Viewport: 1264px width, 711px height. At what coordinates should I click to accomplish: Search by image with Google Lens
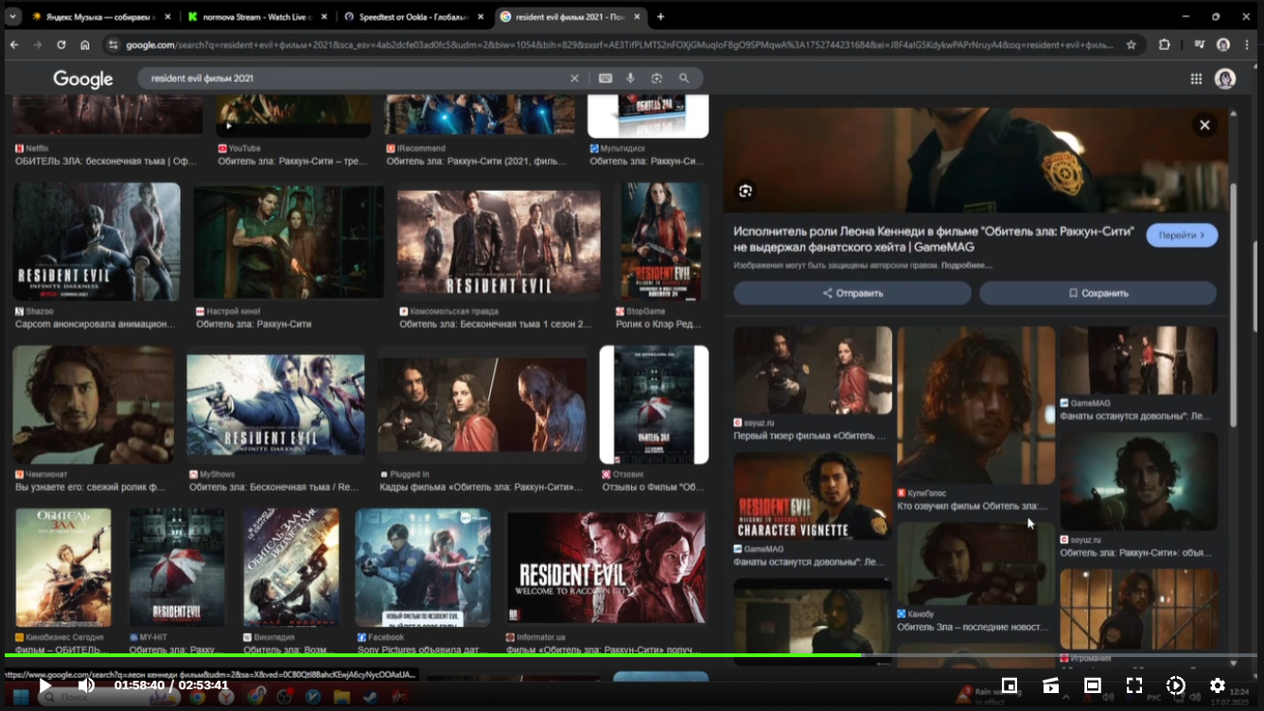[657, 78]
